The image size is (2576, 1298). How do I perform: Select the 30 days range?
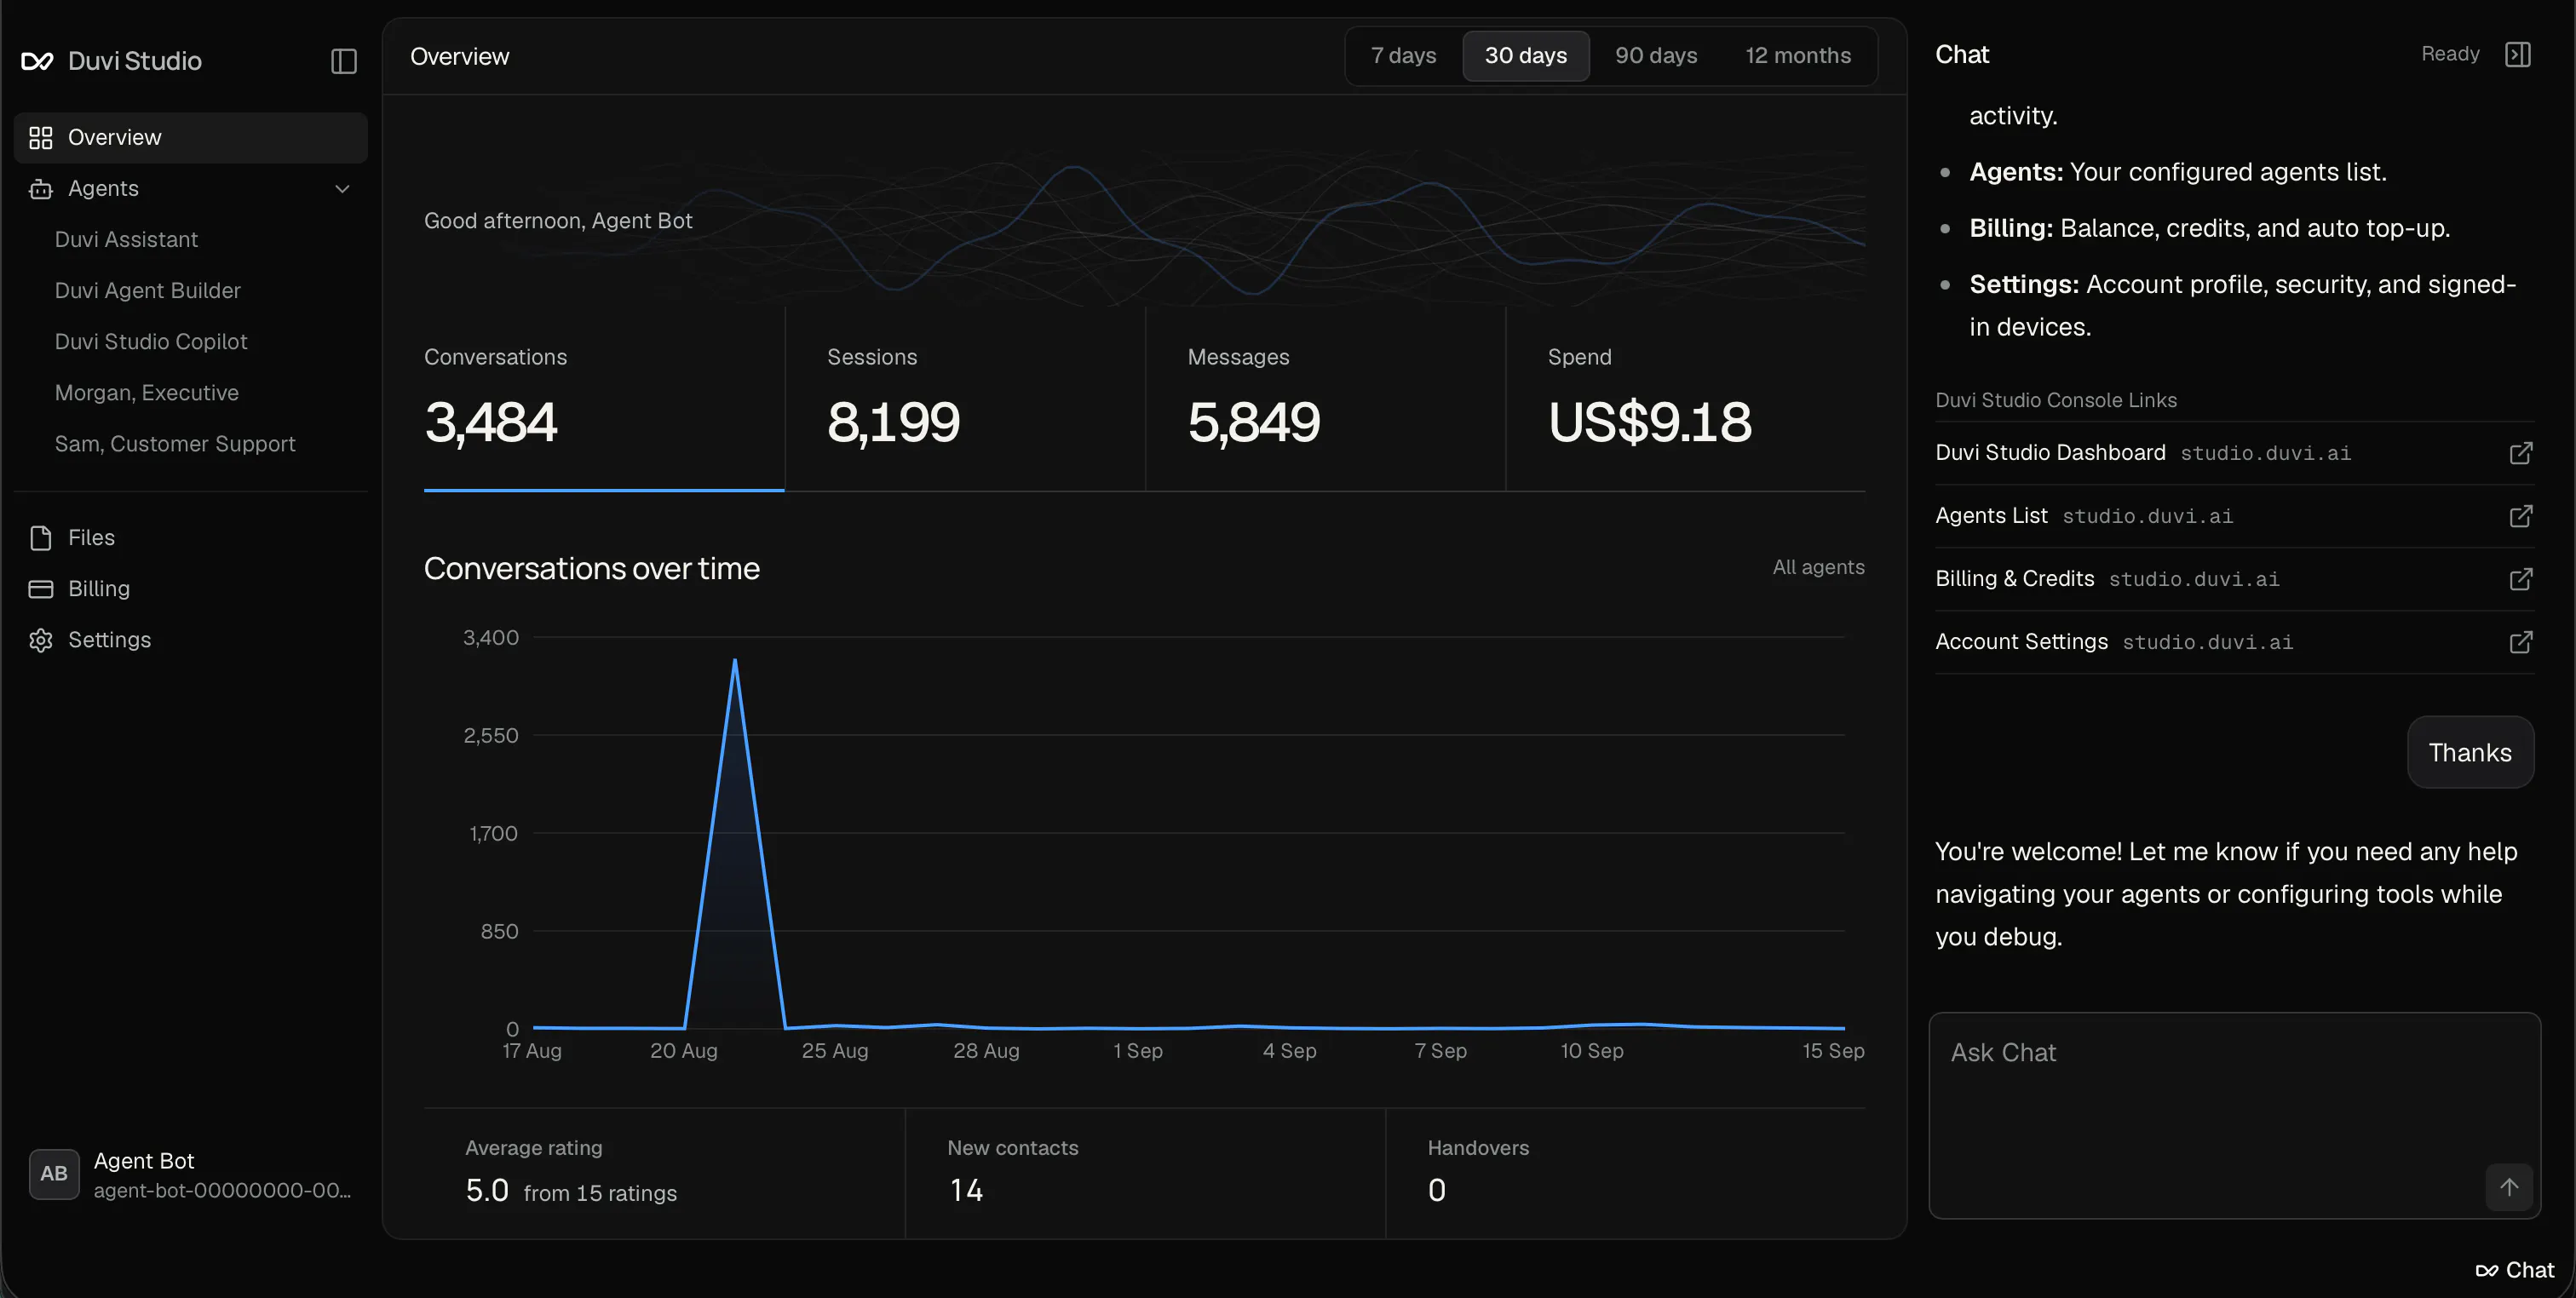1525,56
